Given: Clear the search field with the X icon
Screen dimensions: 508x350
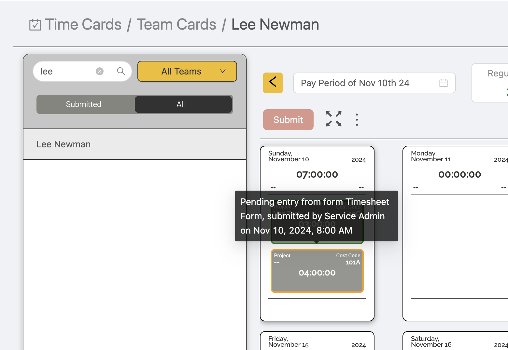Looking at the screenshot, I should point(100,71).
